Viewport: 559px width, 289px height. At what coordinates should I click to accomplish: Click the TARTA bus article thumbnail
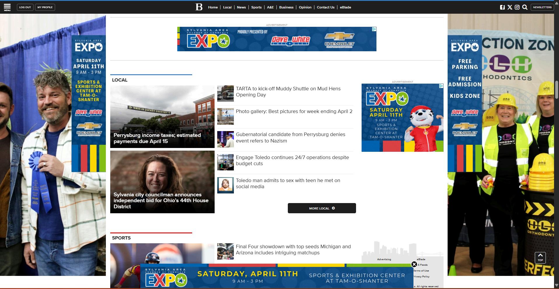click(x=225, y=94)
